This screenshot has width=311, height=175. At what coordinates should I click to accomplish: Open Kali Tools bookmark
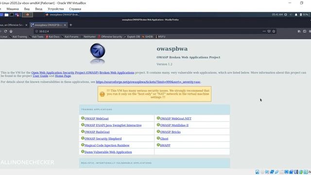pos(36,37)
